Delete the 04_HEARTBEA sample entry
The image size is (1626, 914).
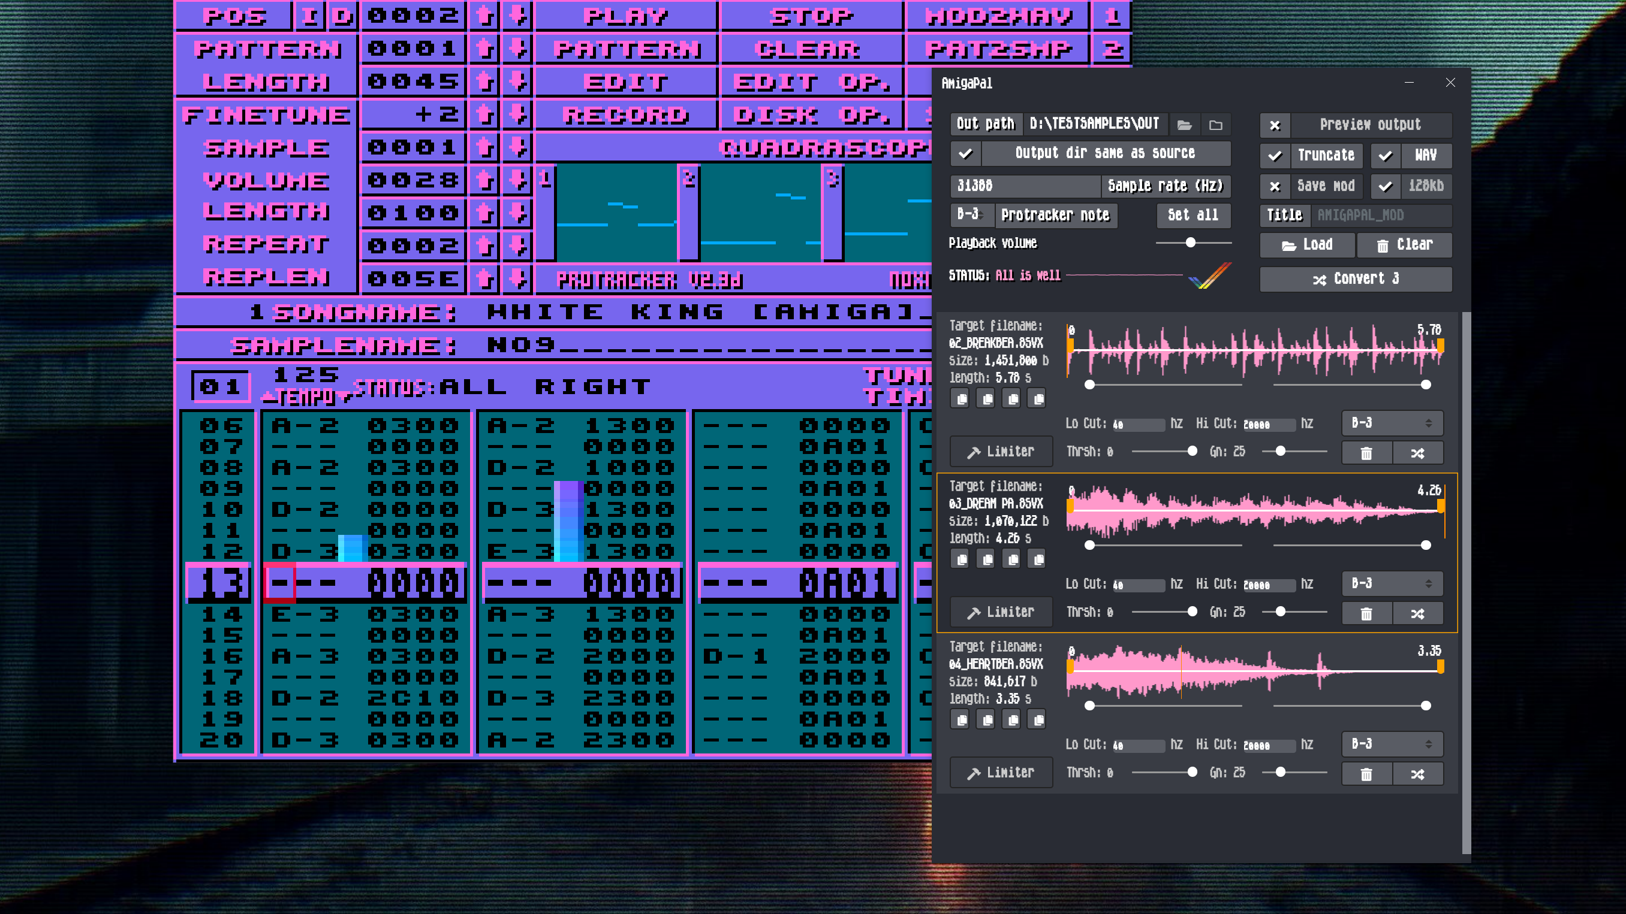[x=1366, y=774]
